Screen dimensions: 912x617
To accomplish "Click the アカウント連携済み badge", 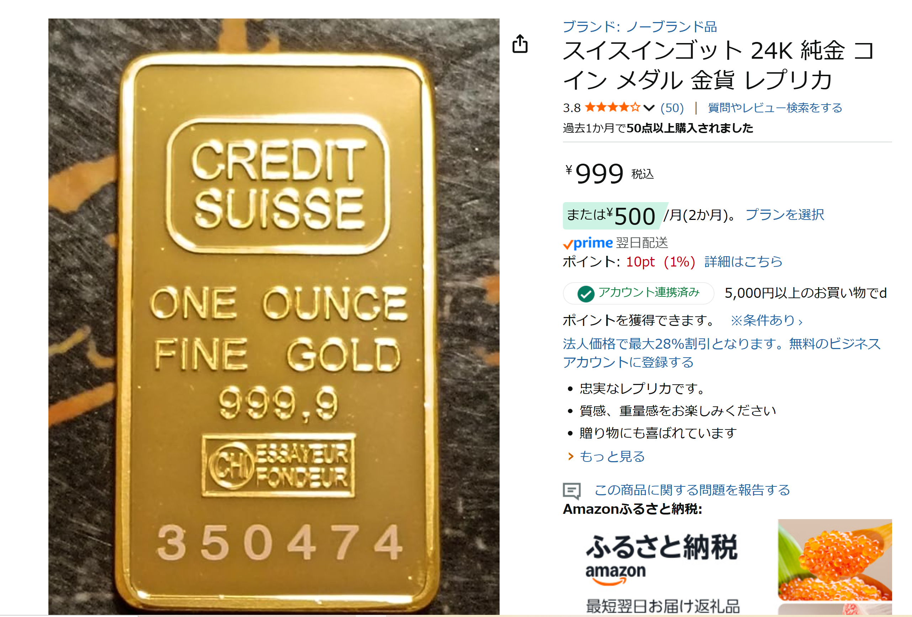I will [x=638, y=293].
